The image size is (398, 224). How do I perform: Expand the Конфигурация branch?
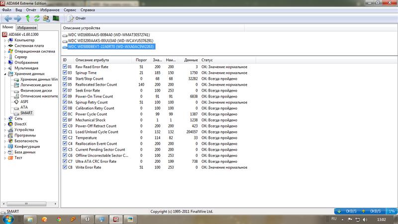5,146
